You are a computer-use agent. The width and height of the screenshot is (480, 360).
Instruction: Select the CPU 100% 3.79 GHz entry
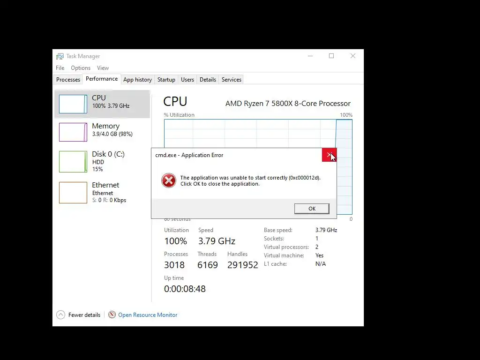click(x=102, y=104)
